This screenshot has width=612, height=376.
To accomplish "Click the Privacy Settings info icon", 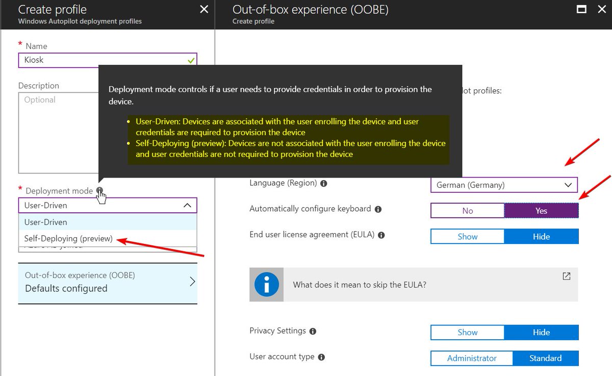I will point(313,331).
